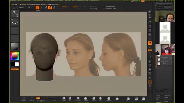The height and width of the screenshot is (103, 184).
Task: Select the Standard brush sphere
Action: 64,99
